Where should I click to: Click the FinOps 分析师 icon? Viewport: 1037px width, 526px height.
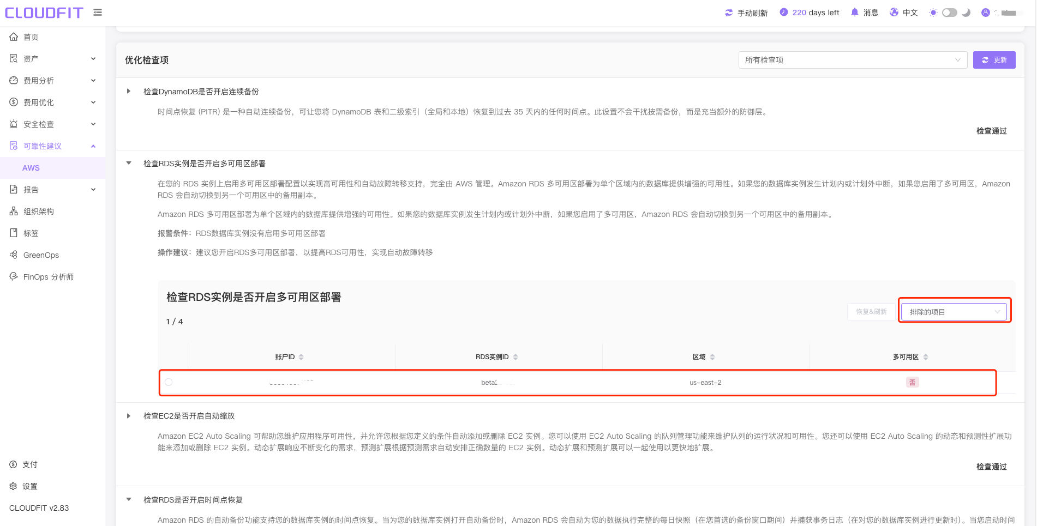click(x=14, y=276)
